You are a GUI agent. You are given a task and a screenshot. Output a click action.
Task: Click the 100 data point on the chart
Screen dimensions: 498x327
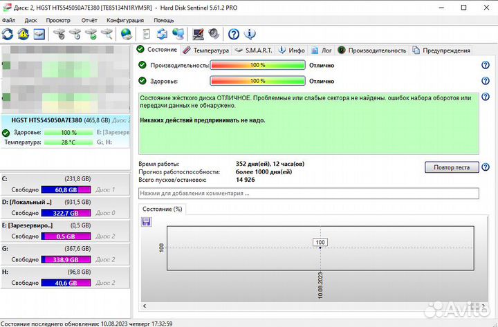tap(320, 247)
